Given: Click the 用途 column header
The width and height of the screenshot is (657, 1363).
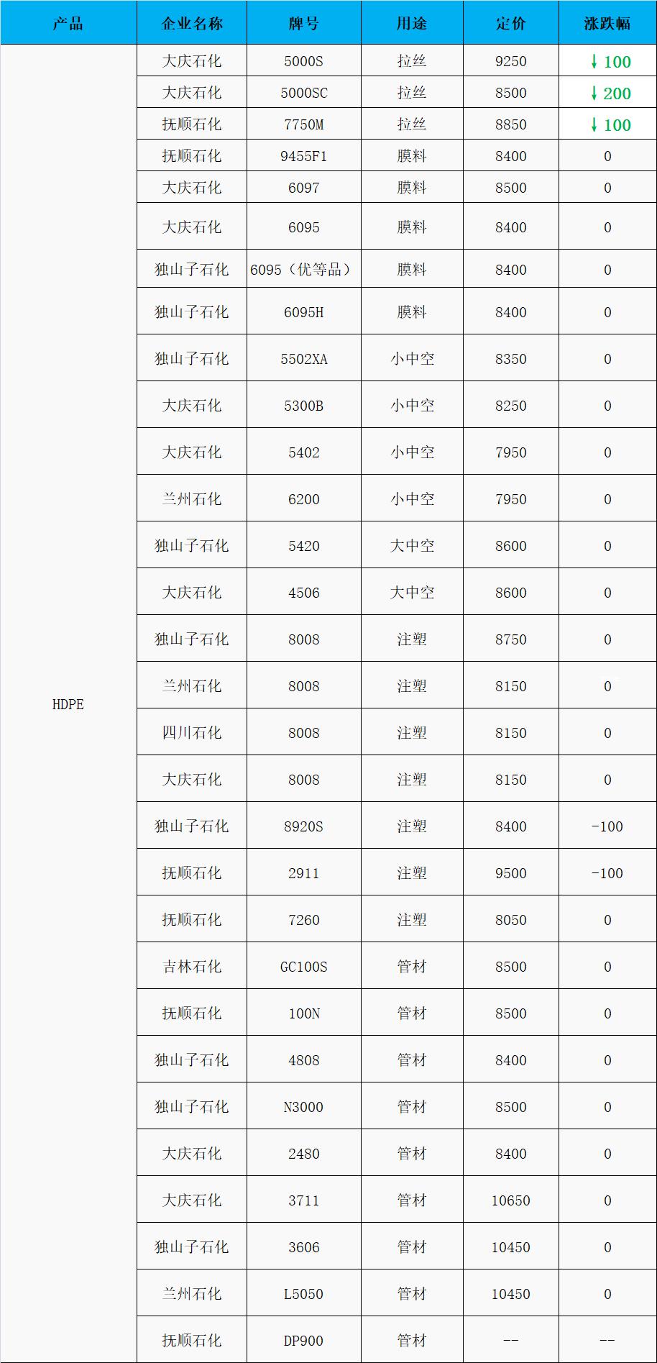Looking at the screenshot, I should click(x=412, y=23).
